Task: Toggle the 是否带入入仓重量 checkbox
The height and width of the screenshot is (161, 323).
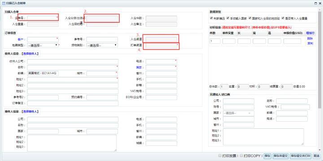Action: pyautogui.click(x=283, y=18)
